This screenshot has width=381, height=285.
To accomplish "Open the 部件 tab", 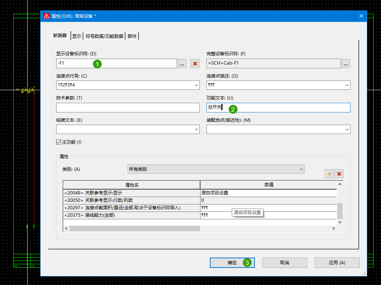I will click(x=132, y=36).
